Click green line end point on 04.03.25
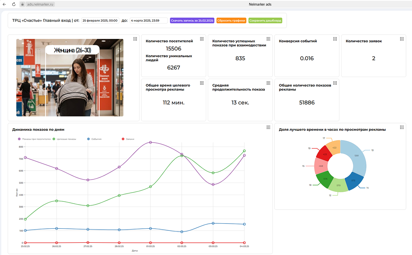The width and height of the screenshot is (412, 255). (x=244, y=151)
